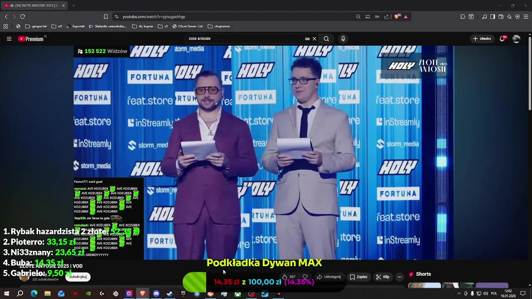This screenshot has height=299, width=532.
Task: Open Epic Games Launcher from taskbar
Action: pyautogui.click(x=183, y=294)
